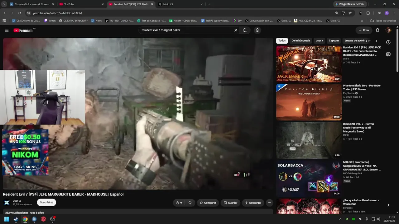
Task: Open the apps grid bookmark icon
Action: [4, 21]
